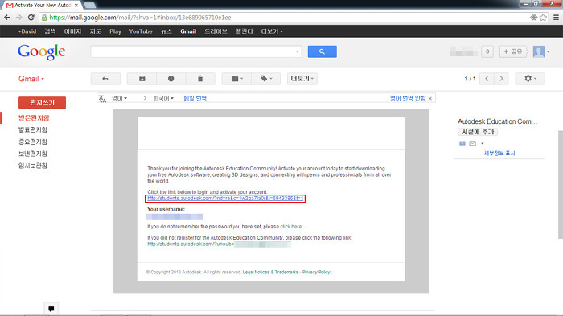Viewport: 563px width, 316px height.
Task: Expand the small arrow next to envelope
Action: [483, 144]
